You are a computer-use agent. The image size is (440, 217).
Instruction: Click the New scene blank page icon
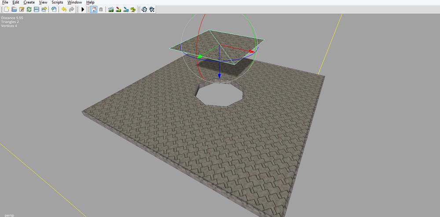tap(7, 9)
